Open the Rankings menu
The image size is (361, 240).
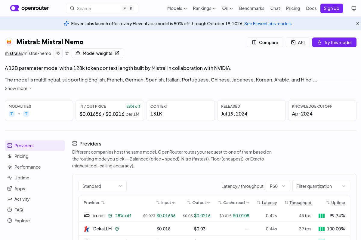204,8
